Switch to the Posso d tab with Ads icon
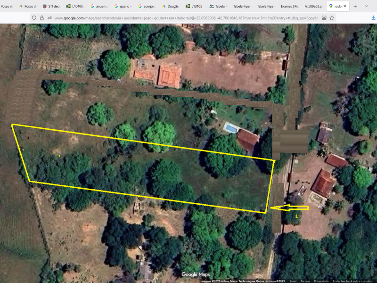 click(x=28, y=6)
